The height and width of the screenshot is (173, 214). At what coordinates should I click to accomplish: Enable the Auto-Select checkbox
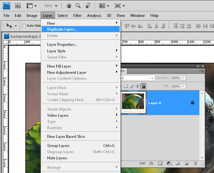pos(24,25)
